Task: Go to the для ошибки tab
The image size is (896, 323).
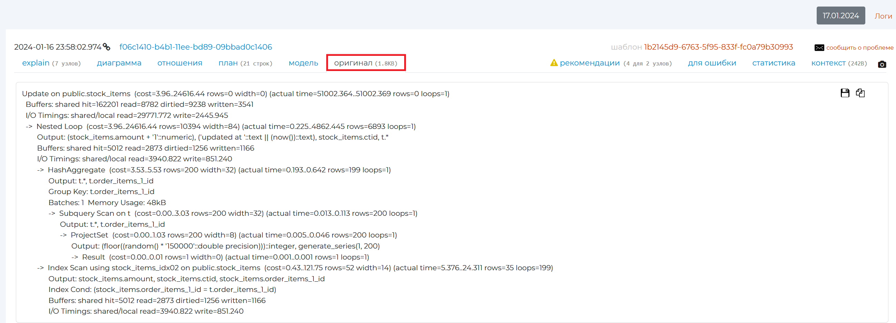Action: [711, 63]
